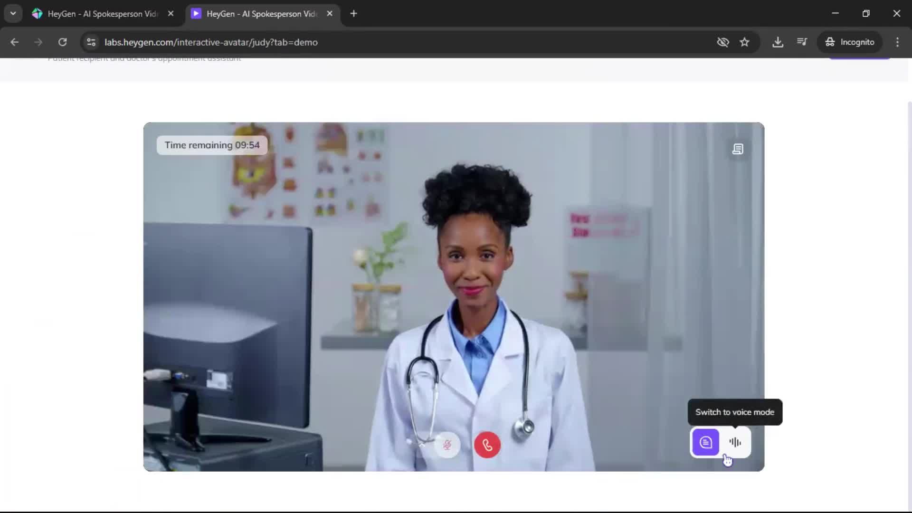Click the Incognito profile button
Viewport: 912px width, 513px height.
coord(850,42)
